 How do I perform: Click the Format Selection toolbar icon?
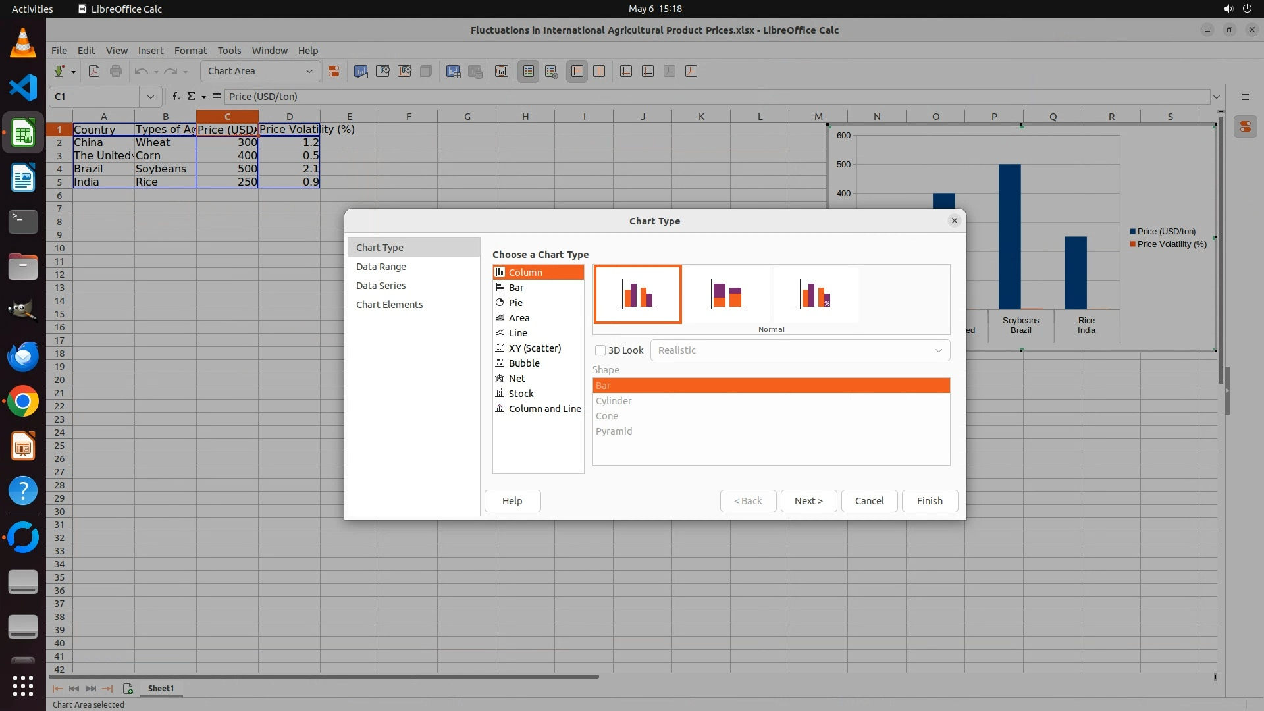pyautogui.click(x=334, y=72)
